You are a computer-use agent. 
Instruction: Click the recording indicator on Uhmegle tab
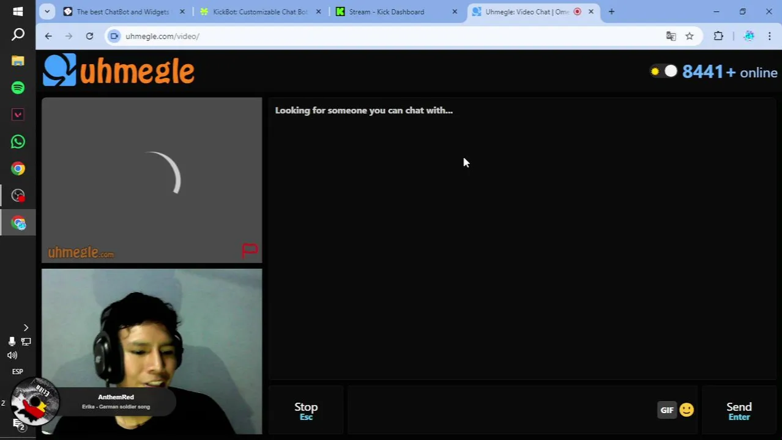pos(577,12)
